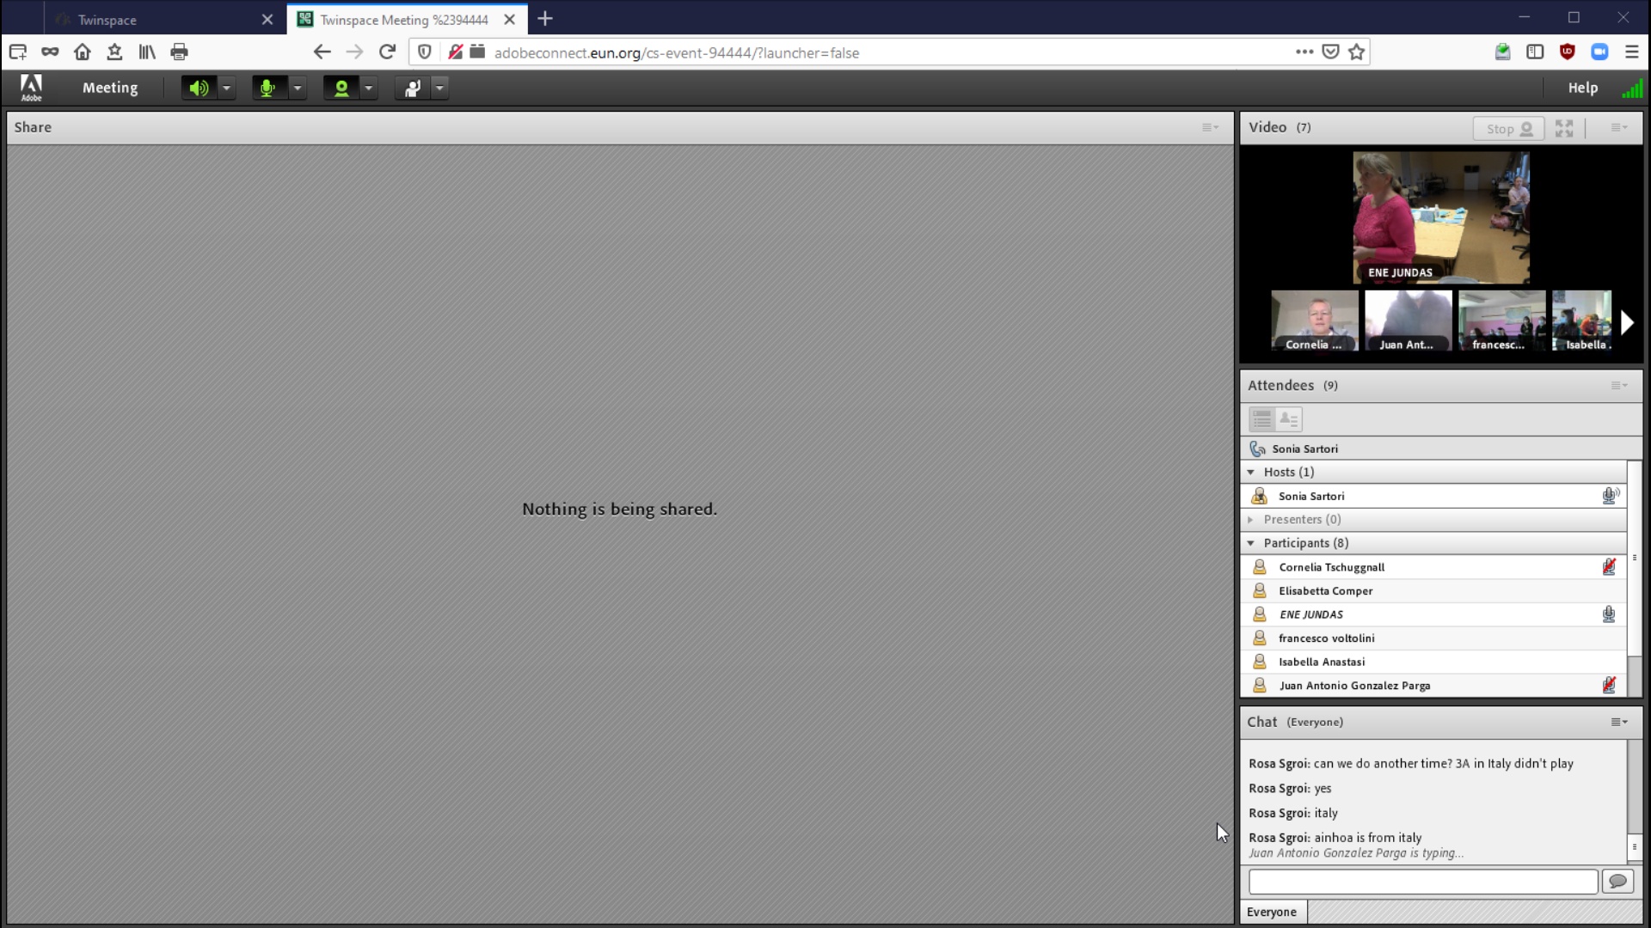Open the library icon in browser toolbar
Viewport: 1651px width, 928px height.
coord(147,52)
